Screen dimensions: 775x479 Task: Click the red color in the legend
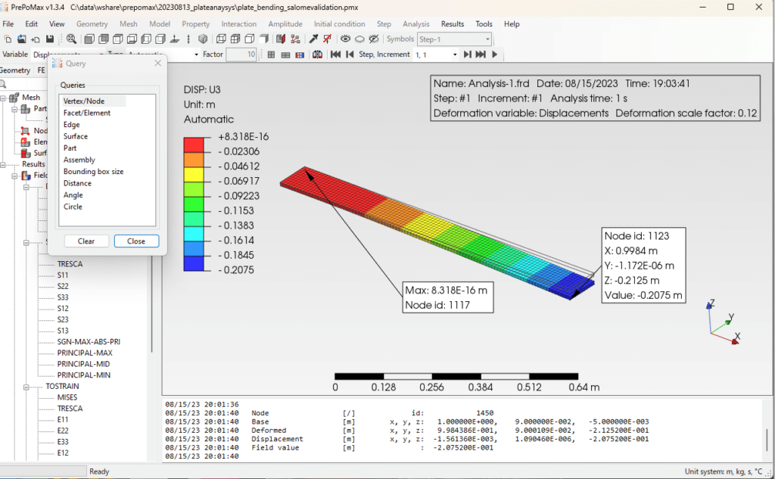[x=195, y=144]
